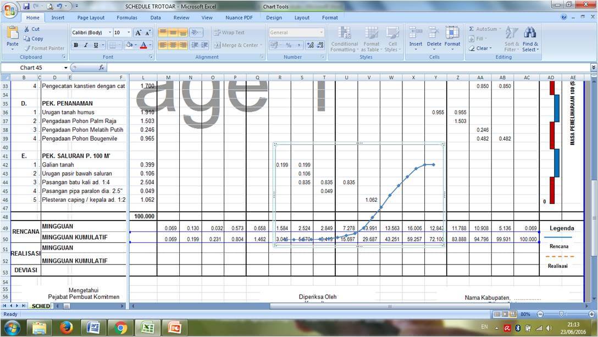Open the Number Format dropdown showing General

pos(320,32)
